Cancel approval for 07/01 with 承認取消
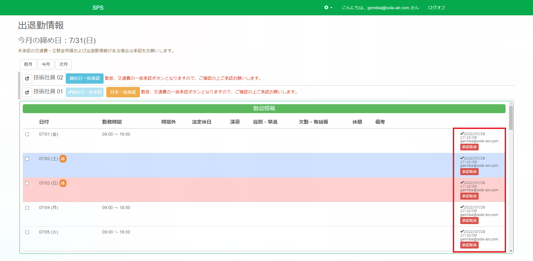533x261 pixels. point(469,147)
